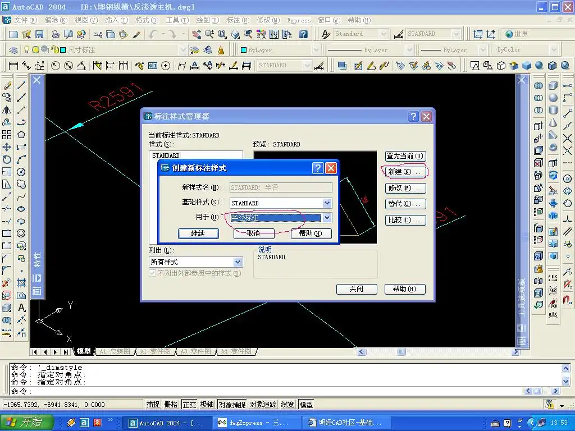
Task: Select the Mirror modify tool
Action: pos(7,110)
